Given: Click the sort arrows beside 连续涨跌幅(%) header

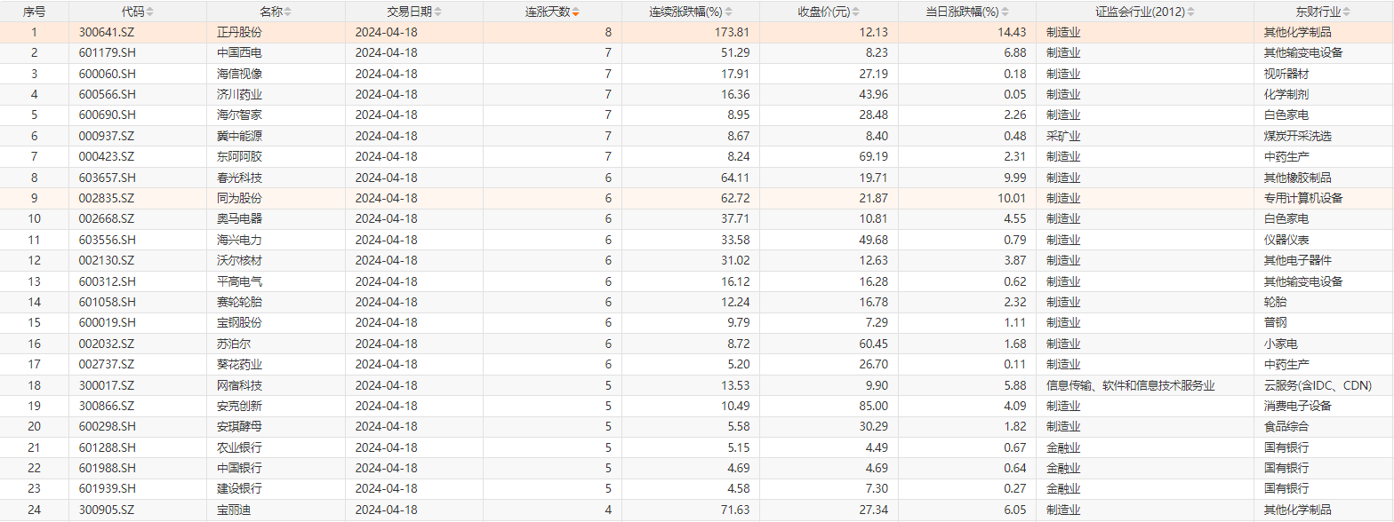Looking at the screenshot, I should click(x=730, y=12).
